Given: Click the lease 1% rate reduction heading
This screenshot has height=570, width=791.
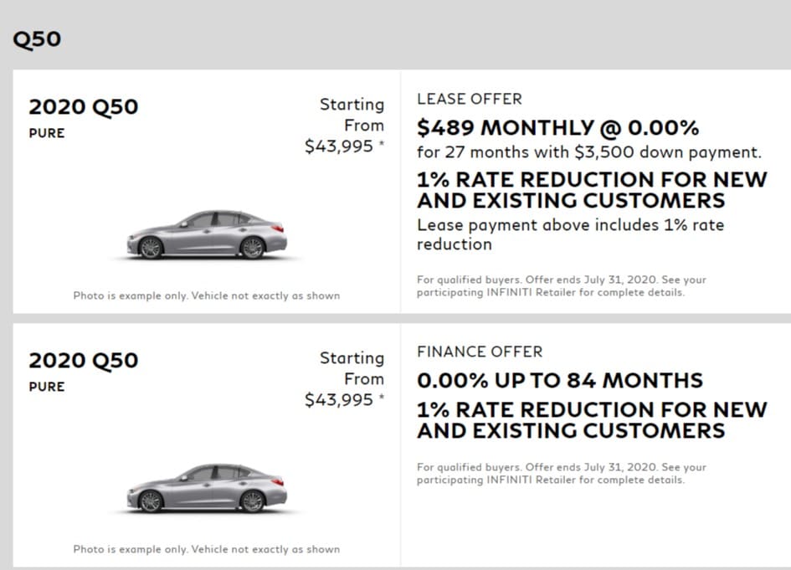Looking at the screenshot, I should 593,190.
